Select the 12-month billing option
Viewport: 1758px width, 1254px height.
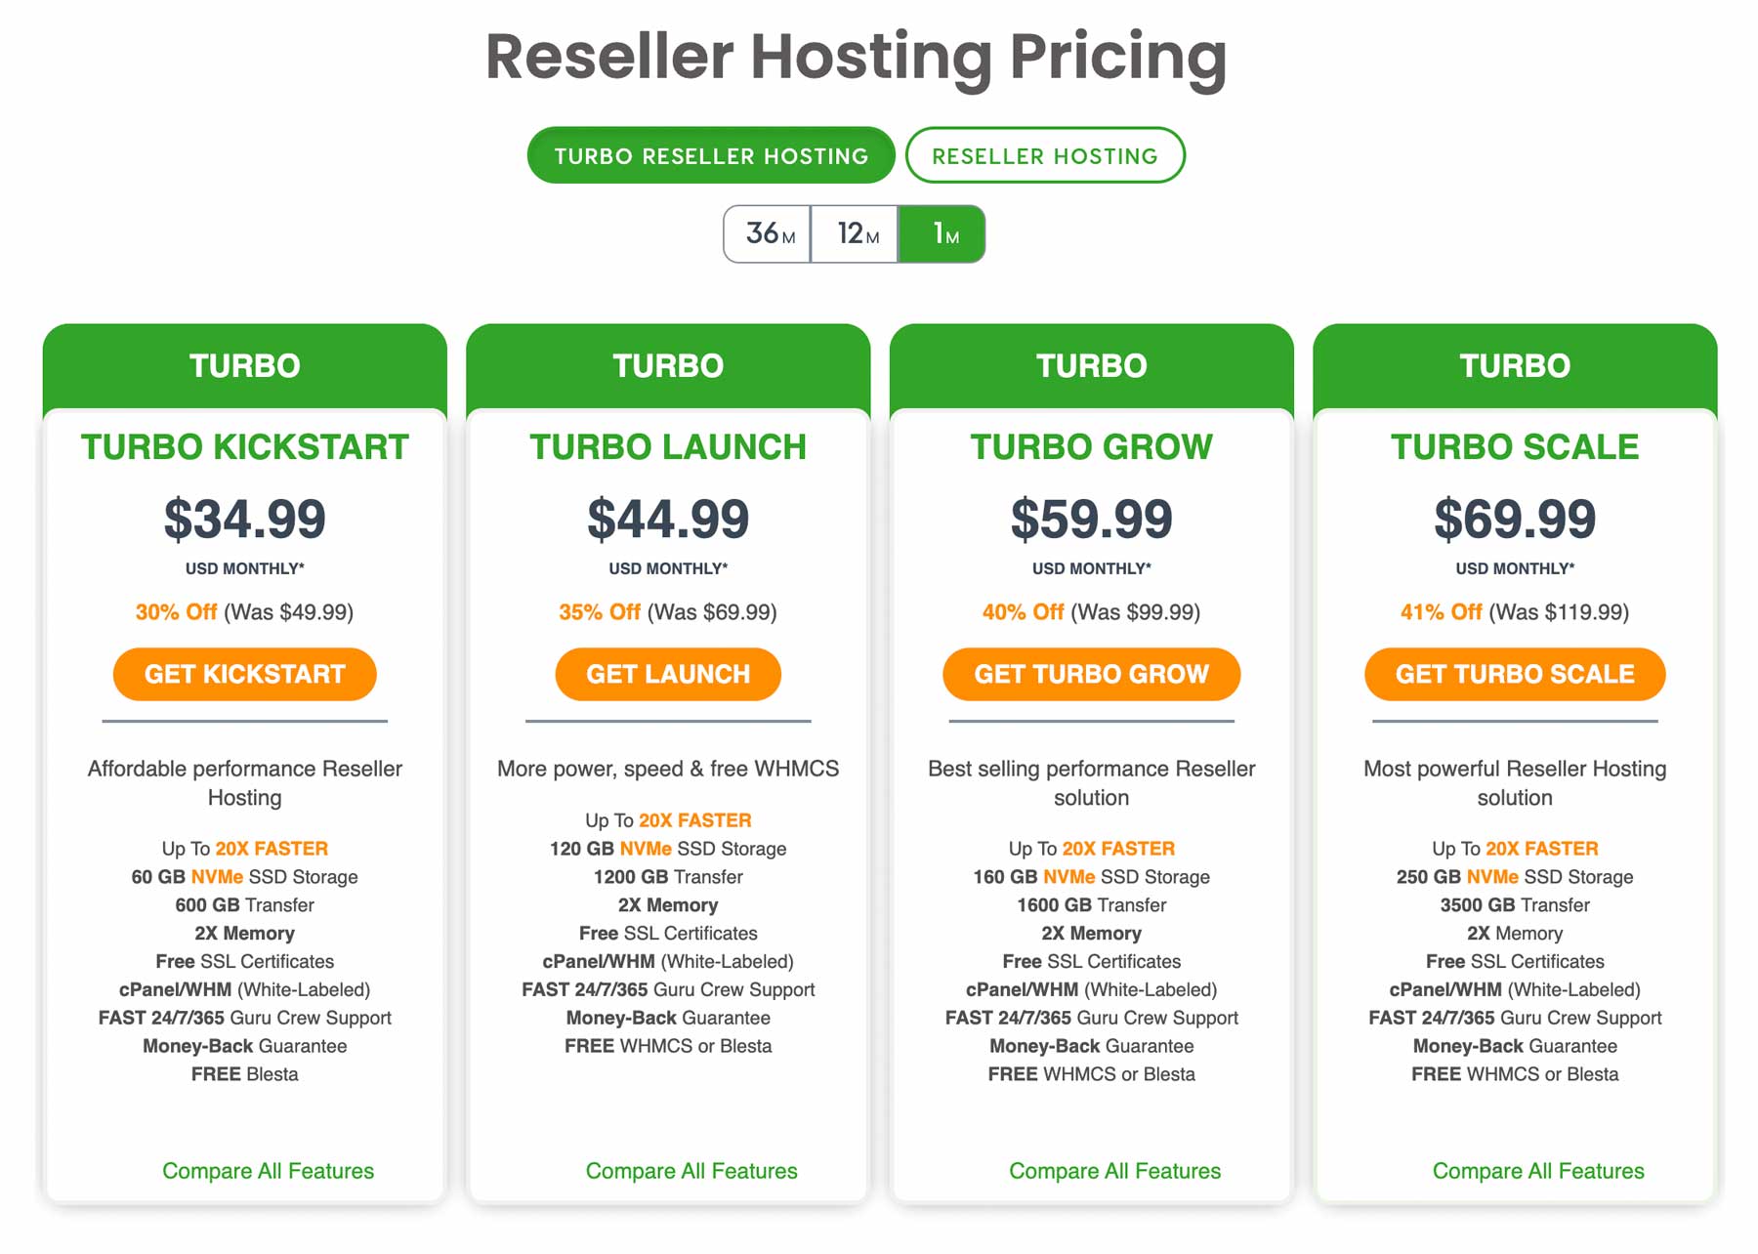(x=854, y=232)
